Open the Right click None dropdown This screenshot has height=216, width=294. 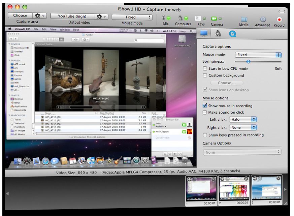pyautogui.click(x=243, y=128)
